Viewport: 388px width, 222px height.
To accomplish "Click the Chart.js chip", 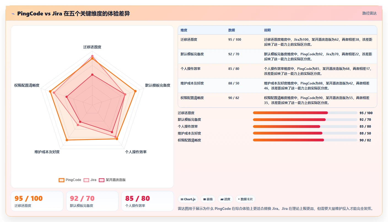I will pyautogui.click(x=188, y=199).
